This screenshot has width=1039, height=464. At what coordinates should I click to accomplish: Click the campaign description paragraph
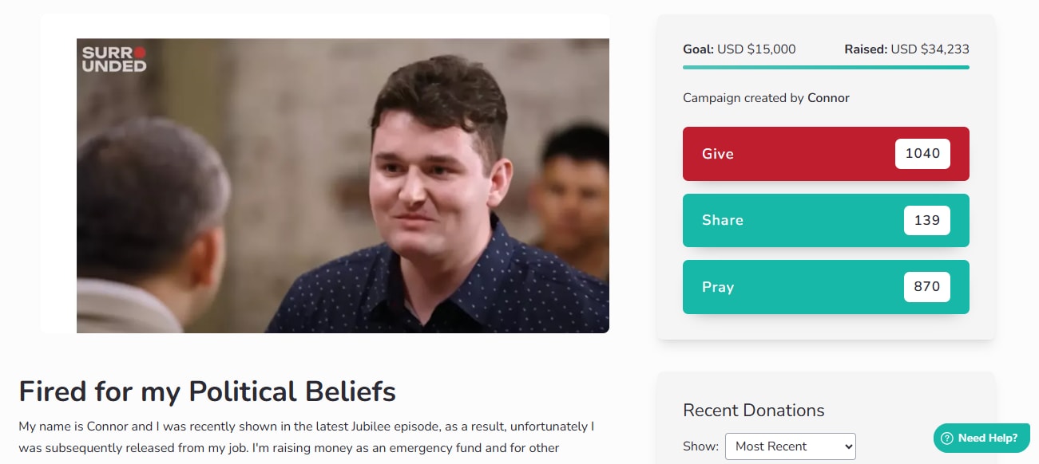pyautogui.click(x=307, y=438)
